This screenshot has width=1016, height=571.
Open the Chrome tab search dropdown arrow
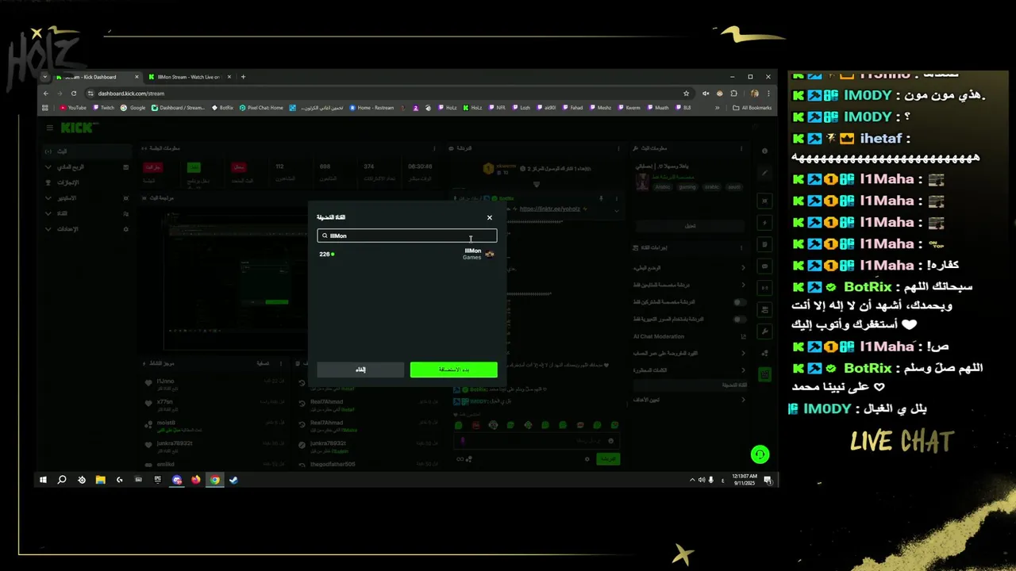tap(45, 77)
